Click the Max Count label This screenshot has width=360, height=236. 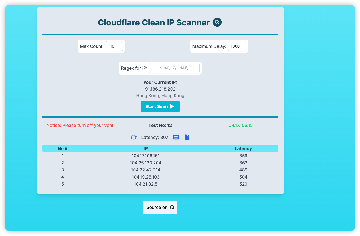click(x=92, y=46)
